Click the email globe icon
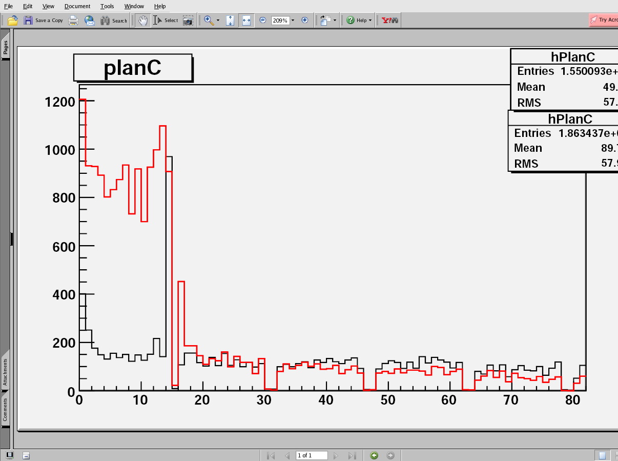This screenshot has width=618, height=461. (x=90, y=21)
